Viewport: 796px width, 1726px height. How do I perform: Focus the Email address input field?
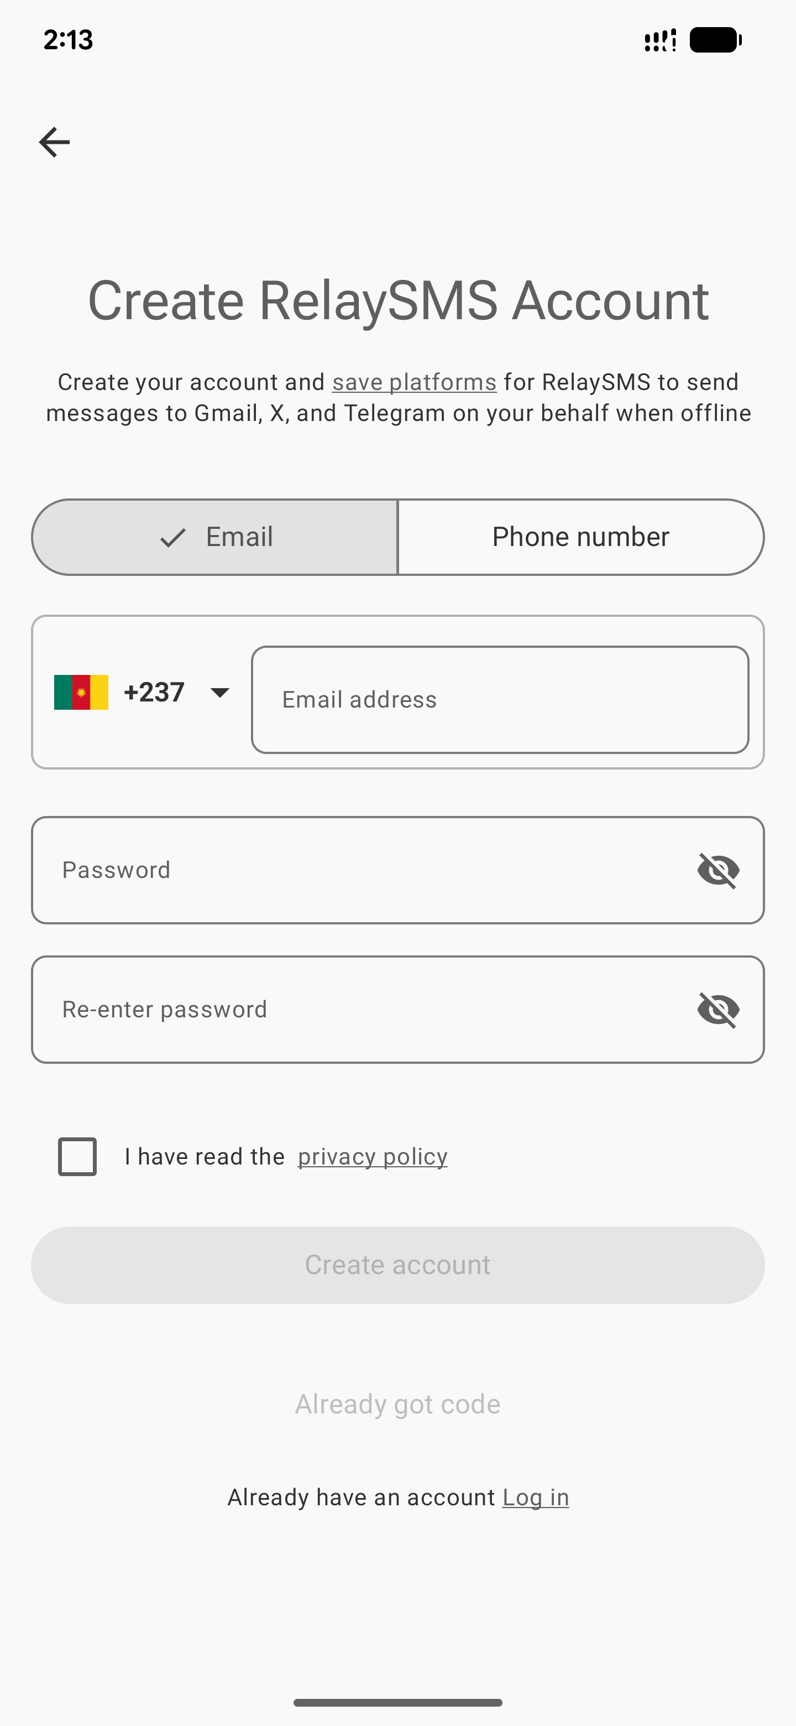click(x=499, y=699)
